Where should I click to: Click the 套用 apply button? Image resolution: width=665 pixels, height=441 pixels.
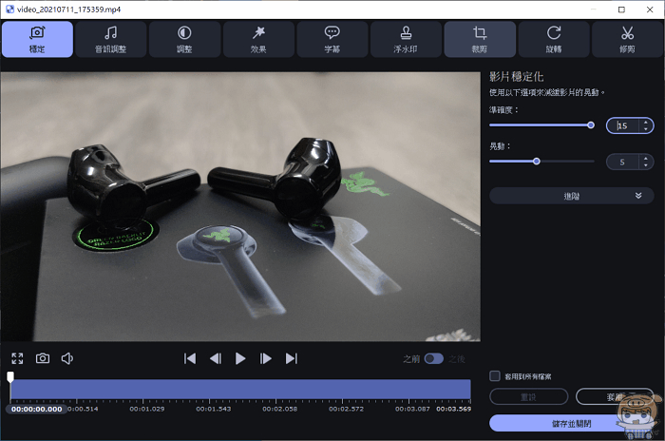coord(615,397)
